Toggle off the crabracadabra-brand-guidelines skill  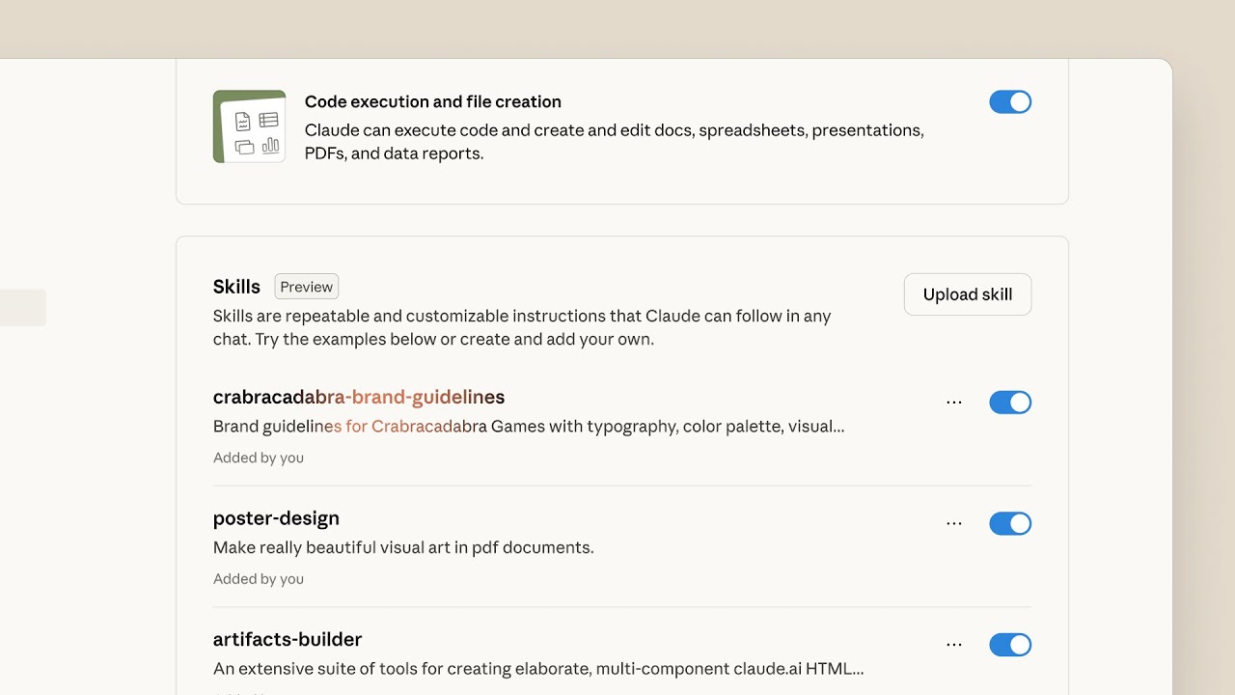point(1010,402)
